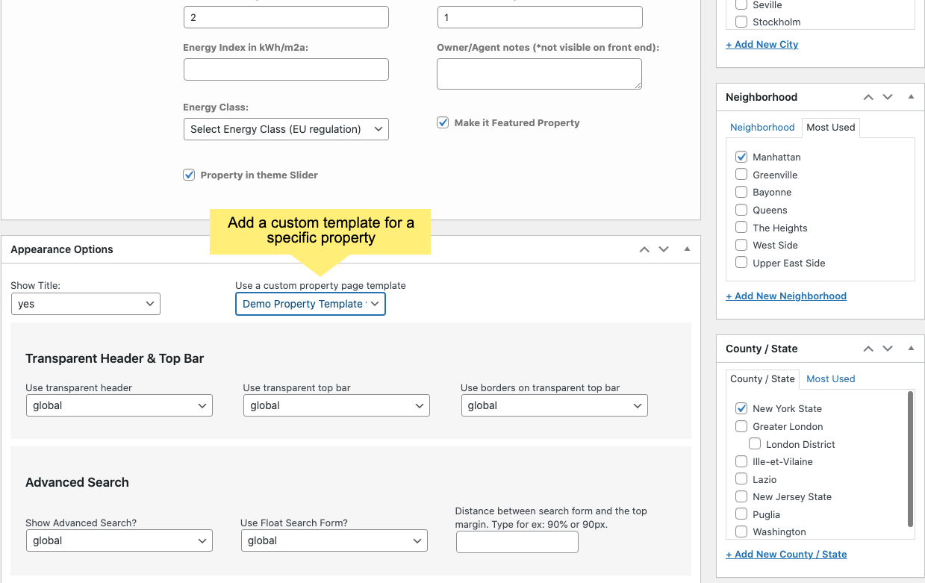This screenshot has width=925, height=583.
Task: Move Neighborhood panel up
Action: [x=868, y=97]
